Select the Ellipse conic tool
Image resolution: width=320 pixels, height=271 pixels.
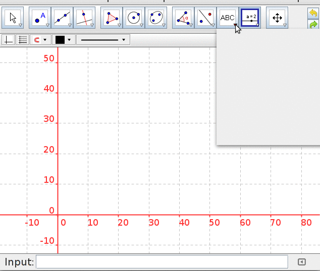tap(156, 18)
